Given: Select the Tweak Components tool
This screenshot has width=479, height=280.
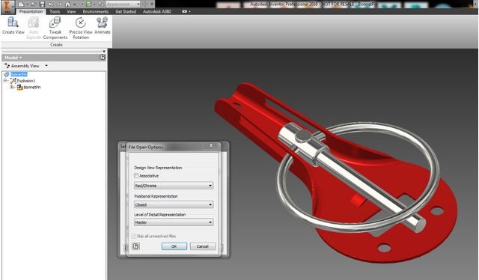Looking at the screenshot, I should (55, 28).
